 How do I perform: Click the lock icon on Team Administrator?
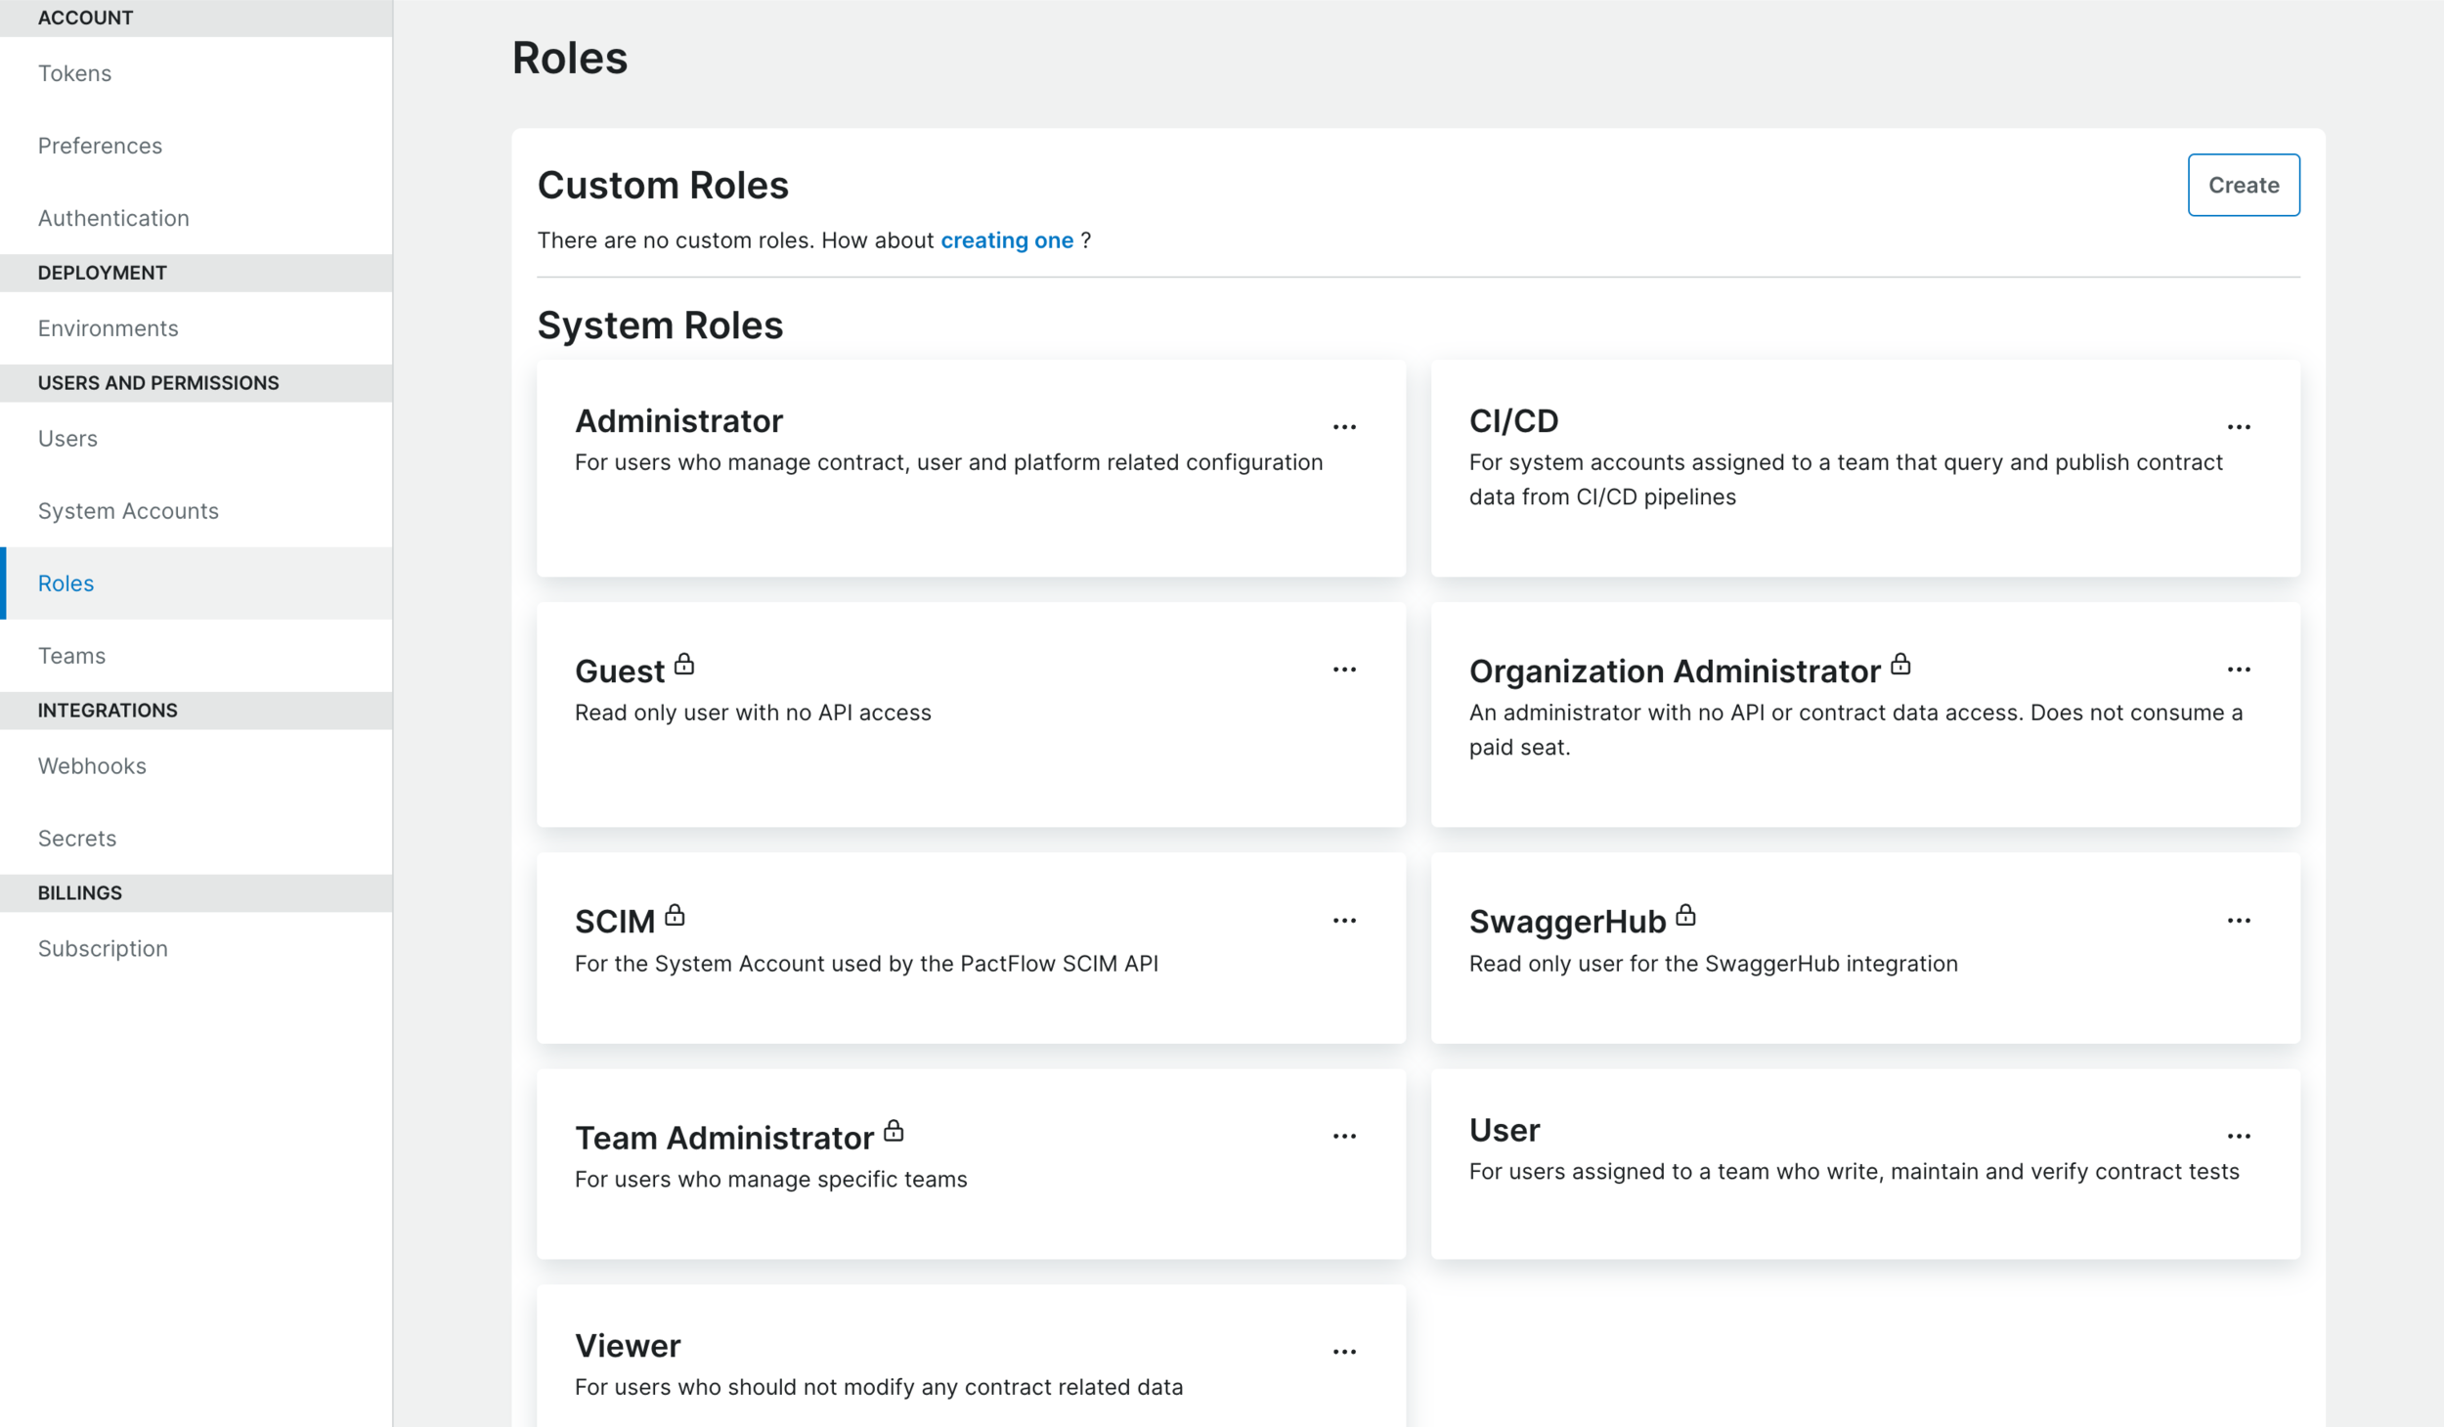(893, 1130)
